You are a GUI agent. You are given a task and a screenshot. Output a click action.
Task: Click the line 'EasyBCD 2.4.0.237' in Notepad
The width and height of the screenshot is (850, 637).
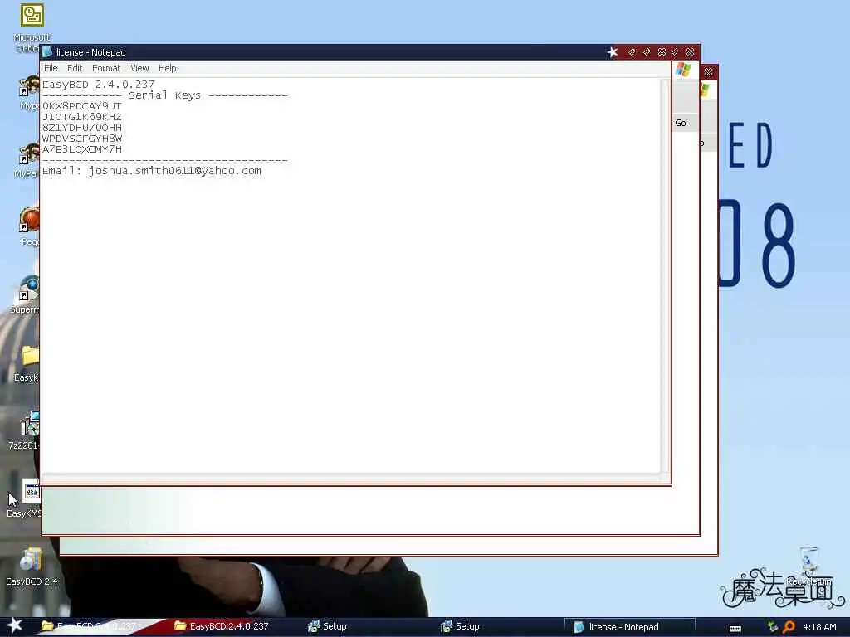coord(99,85)
